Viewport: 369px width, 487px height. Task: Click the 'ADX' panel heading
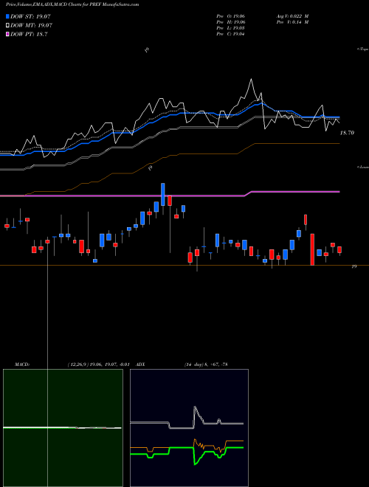pos(141,365)
